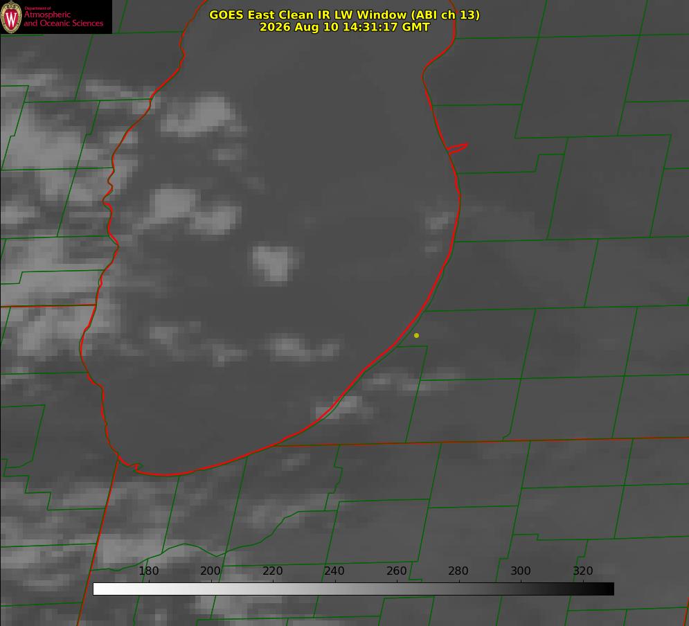Click the 280 tick label on colorbar
Image resolution: width=689 pixels, height=626 pixels.
point(458,571)
